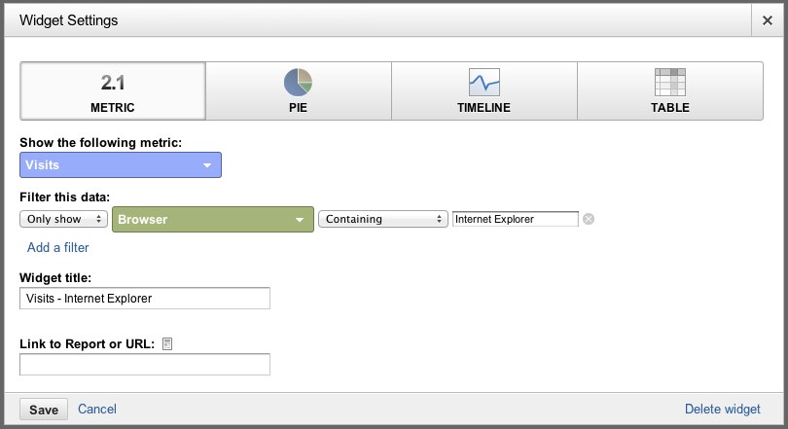Image resolution: width=788 pixels, height=429 pixels.
Task: Change the Containing match type
Action: click(x=383, y=219)
